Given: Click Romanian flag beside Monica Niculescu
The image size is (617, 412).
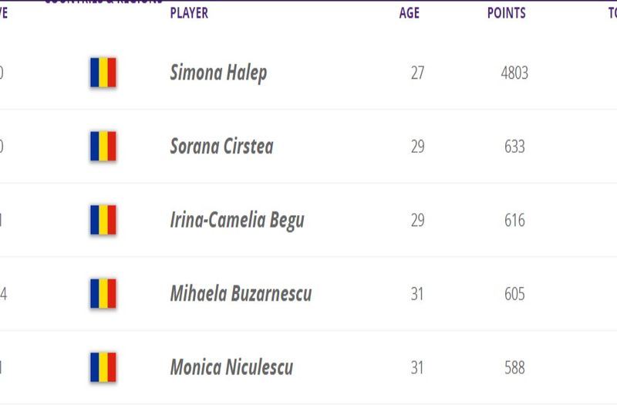Looking at the screenshot, I should 103,367.
